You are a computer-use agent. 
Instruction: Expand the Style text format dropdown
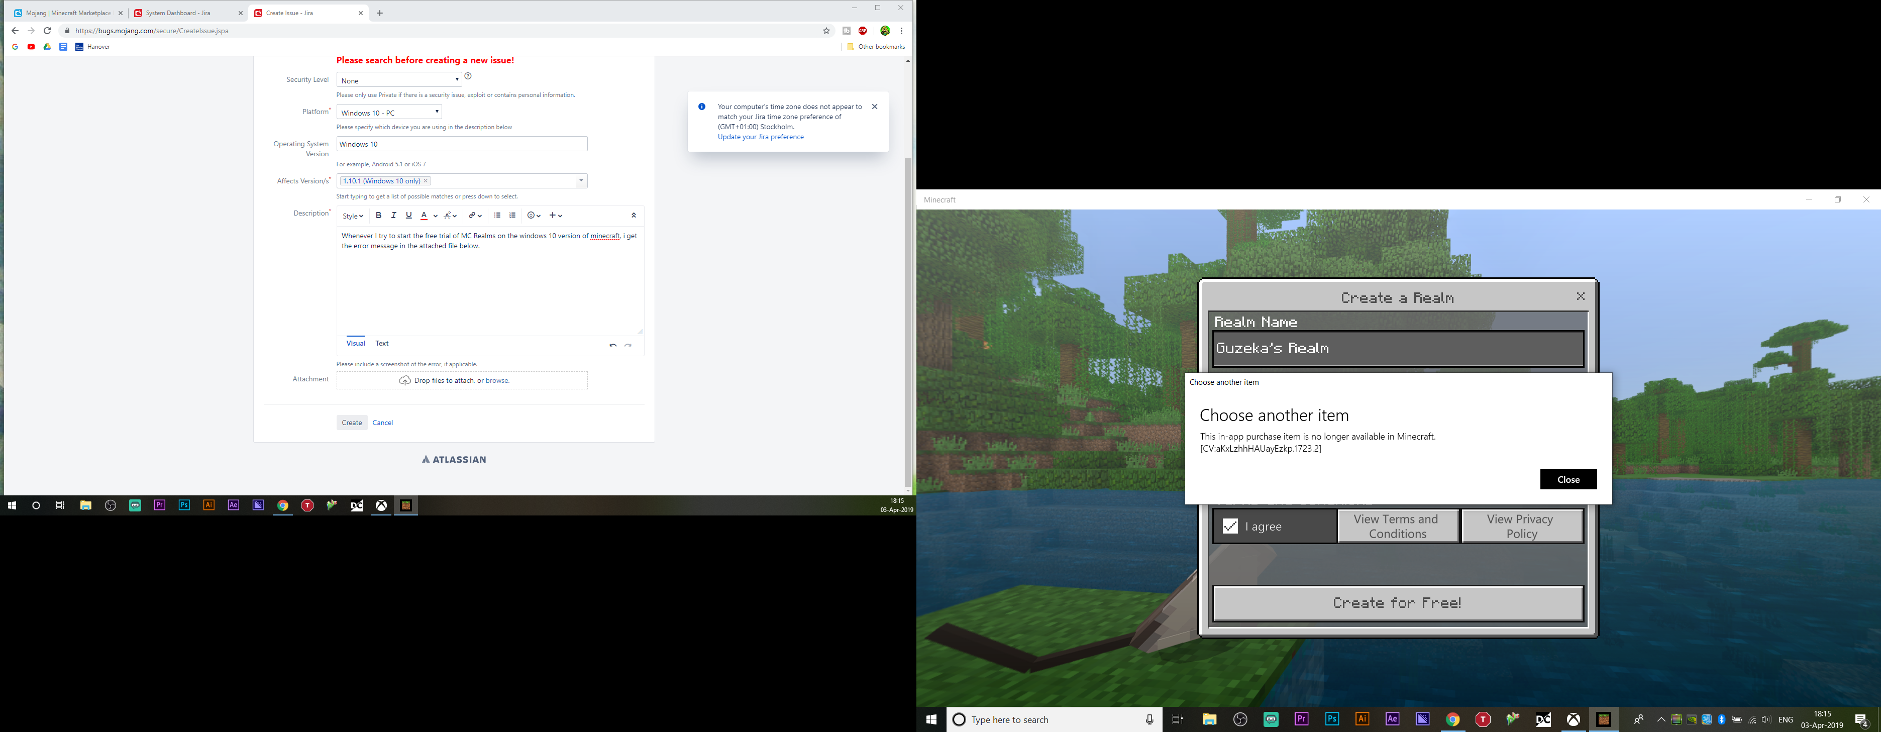coord(353,216)
